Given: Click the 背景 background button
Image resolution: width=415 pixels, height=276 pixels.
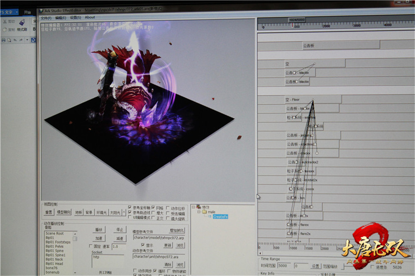Looking at the screenshot, I should tap(89, 212).
